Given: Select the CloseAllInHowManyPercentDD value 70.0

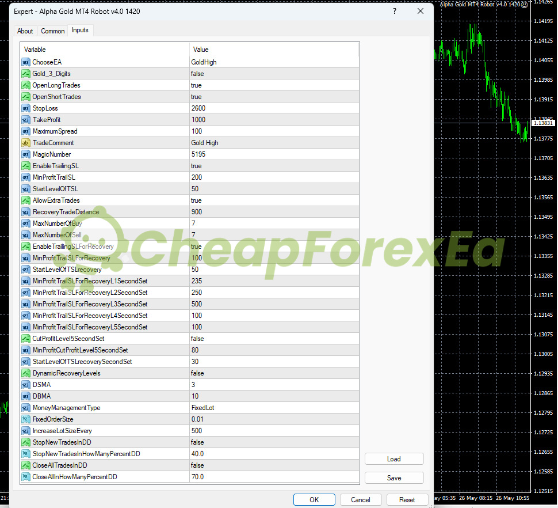Looking at the screenshot, I should 197,477.
